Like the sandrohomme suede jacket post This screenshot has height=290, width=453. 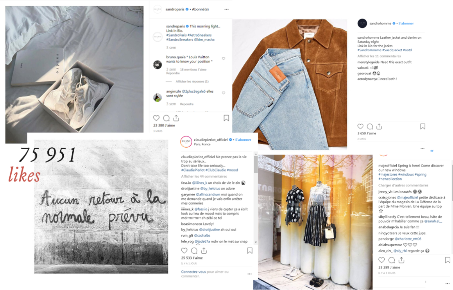[x=360, y=126]
